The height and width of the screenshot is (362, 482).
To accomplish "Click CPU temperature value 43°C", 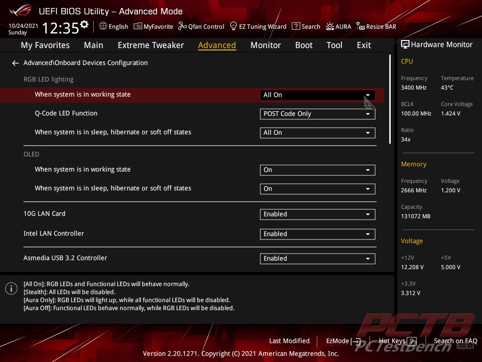I will tap(447, 88).
